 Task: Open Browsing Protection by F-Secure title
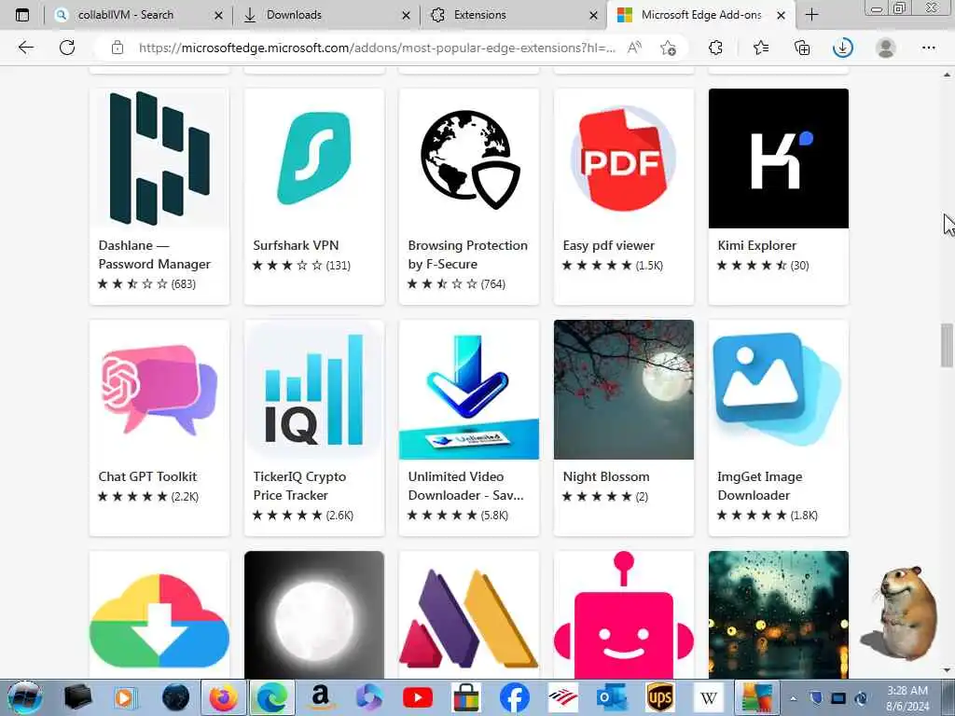[x=468, y=255]
